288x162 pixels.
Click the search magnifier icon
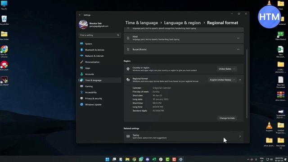tap(118, 35)
